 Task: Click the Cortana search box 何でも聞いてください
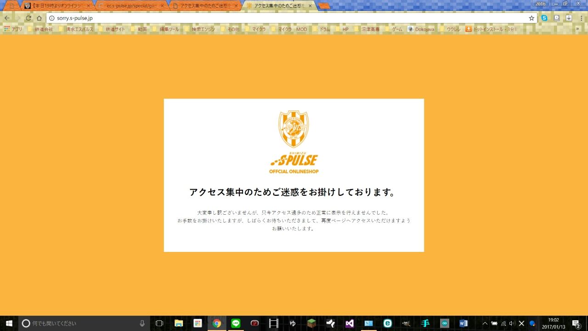[x=84, y=323]
